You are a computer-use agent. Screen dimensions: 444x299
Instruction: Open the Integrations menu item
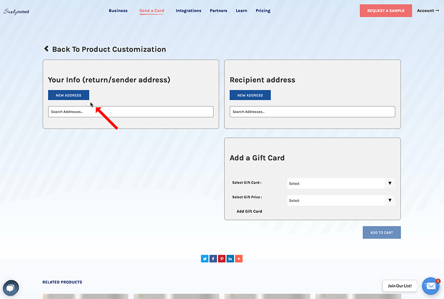[188, 10]
